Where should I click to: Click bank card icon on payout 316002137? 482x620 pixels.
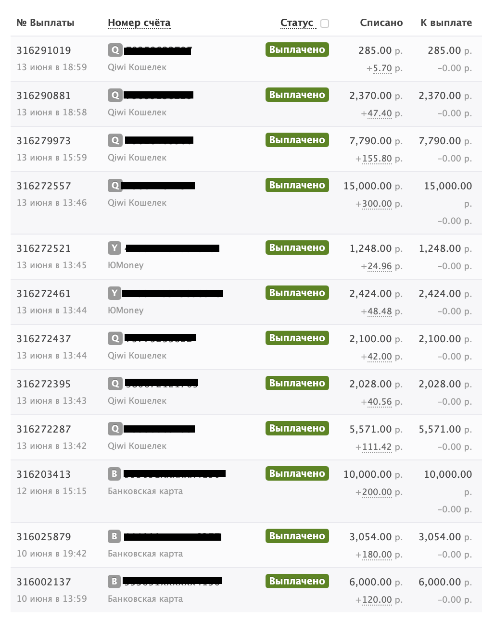click(x=114, y=582)
